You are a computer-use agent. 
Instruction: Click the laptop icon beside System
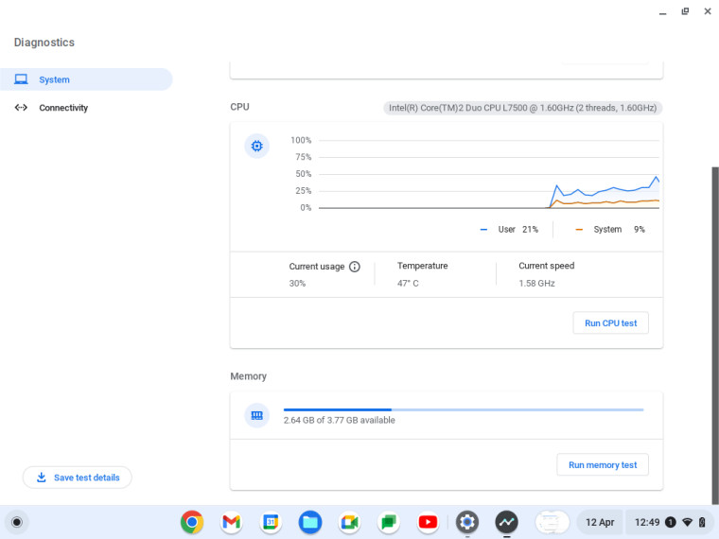(21, 79)
